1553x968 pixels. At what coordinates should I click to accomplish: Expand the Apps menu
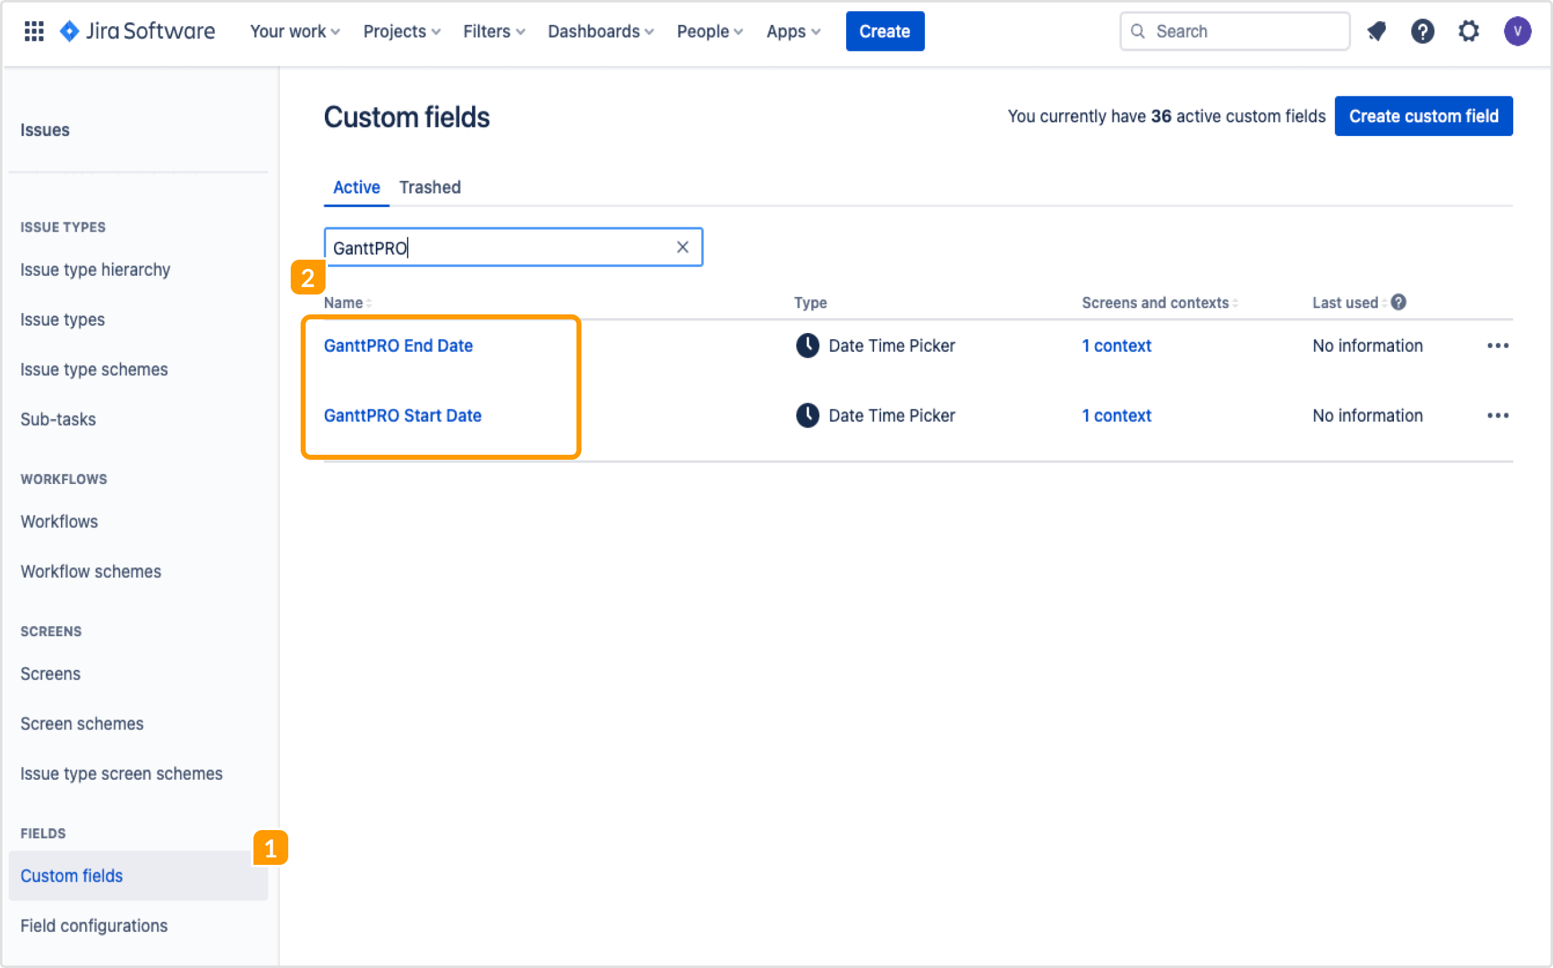pos(793,30)
